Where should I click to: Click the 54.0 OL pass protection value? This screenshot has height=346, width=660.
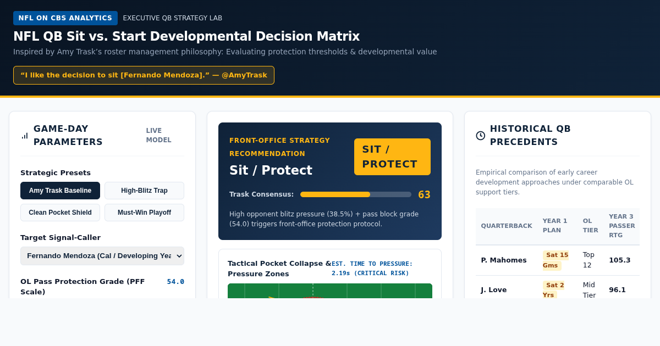click(175, 282)
